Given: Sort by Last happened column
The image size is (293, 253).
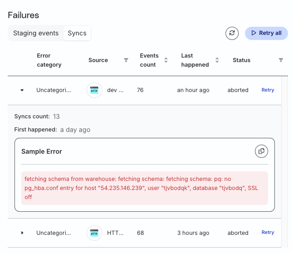Looking at the screenshot, I should tap(217, 60).
